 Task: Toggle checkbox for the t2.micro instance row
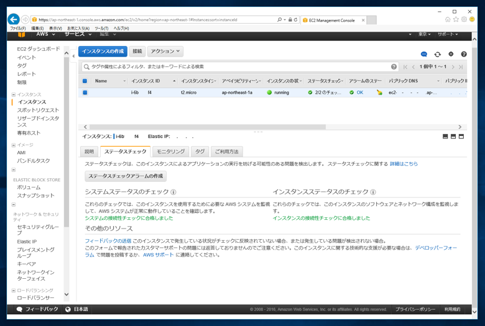tap(85, 93)
